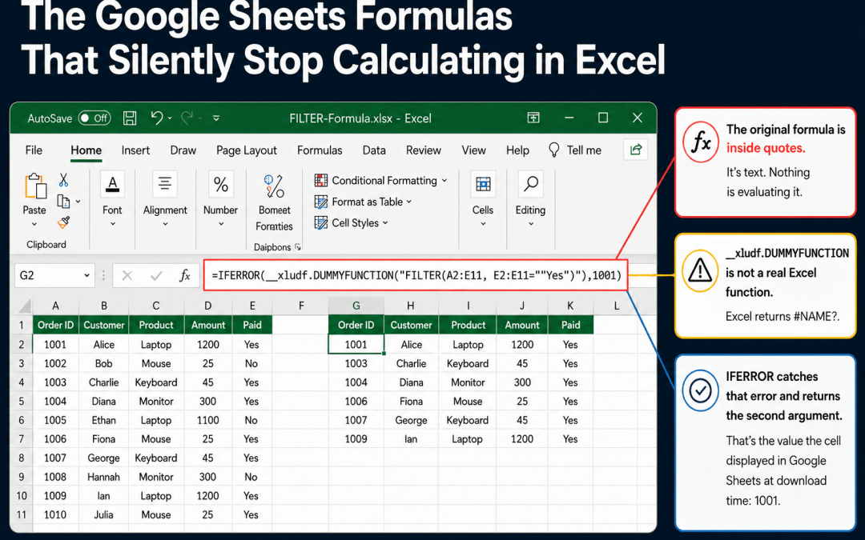865x540 pixels.
Task: Click the formula bar Cancel X icon
Action: 127,275
